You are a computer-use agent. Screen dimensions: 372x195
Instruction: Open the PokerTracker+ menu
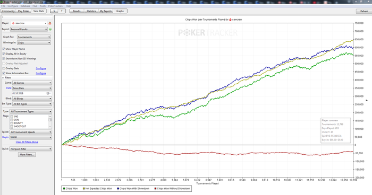55,6
